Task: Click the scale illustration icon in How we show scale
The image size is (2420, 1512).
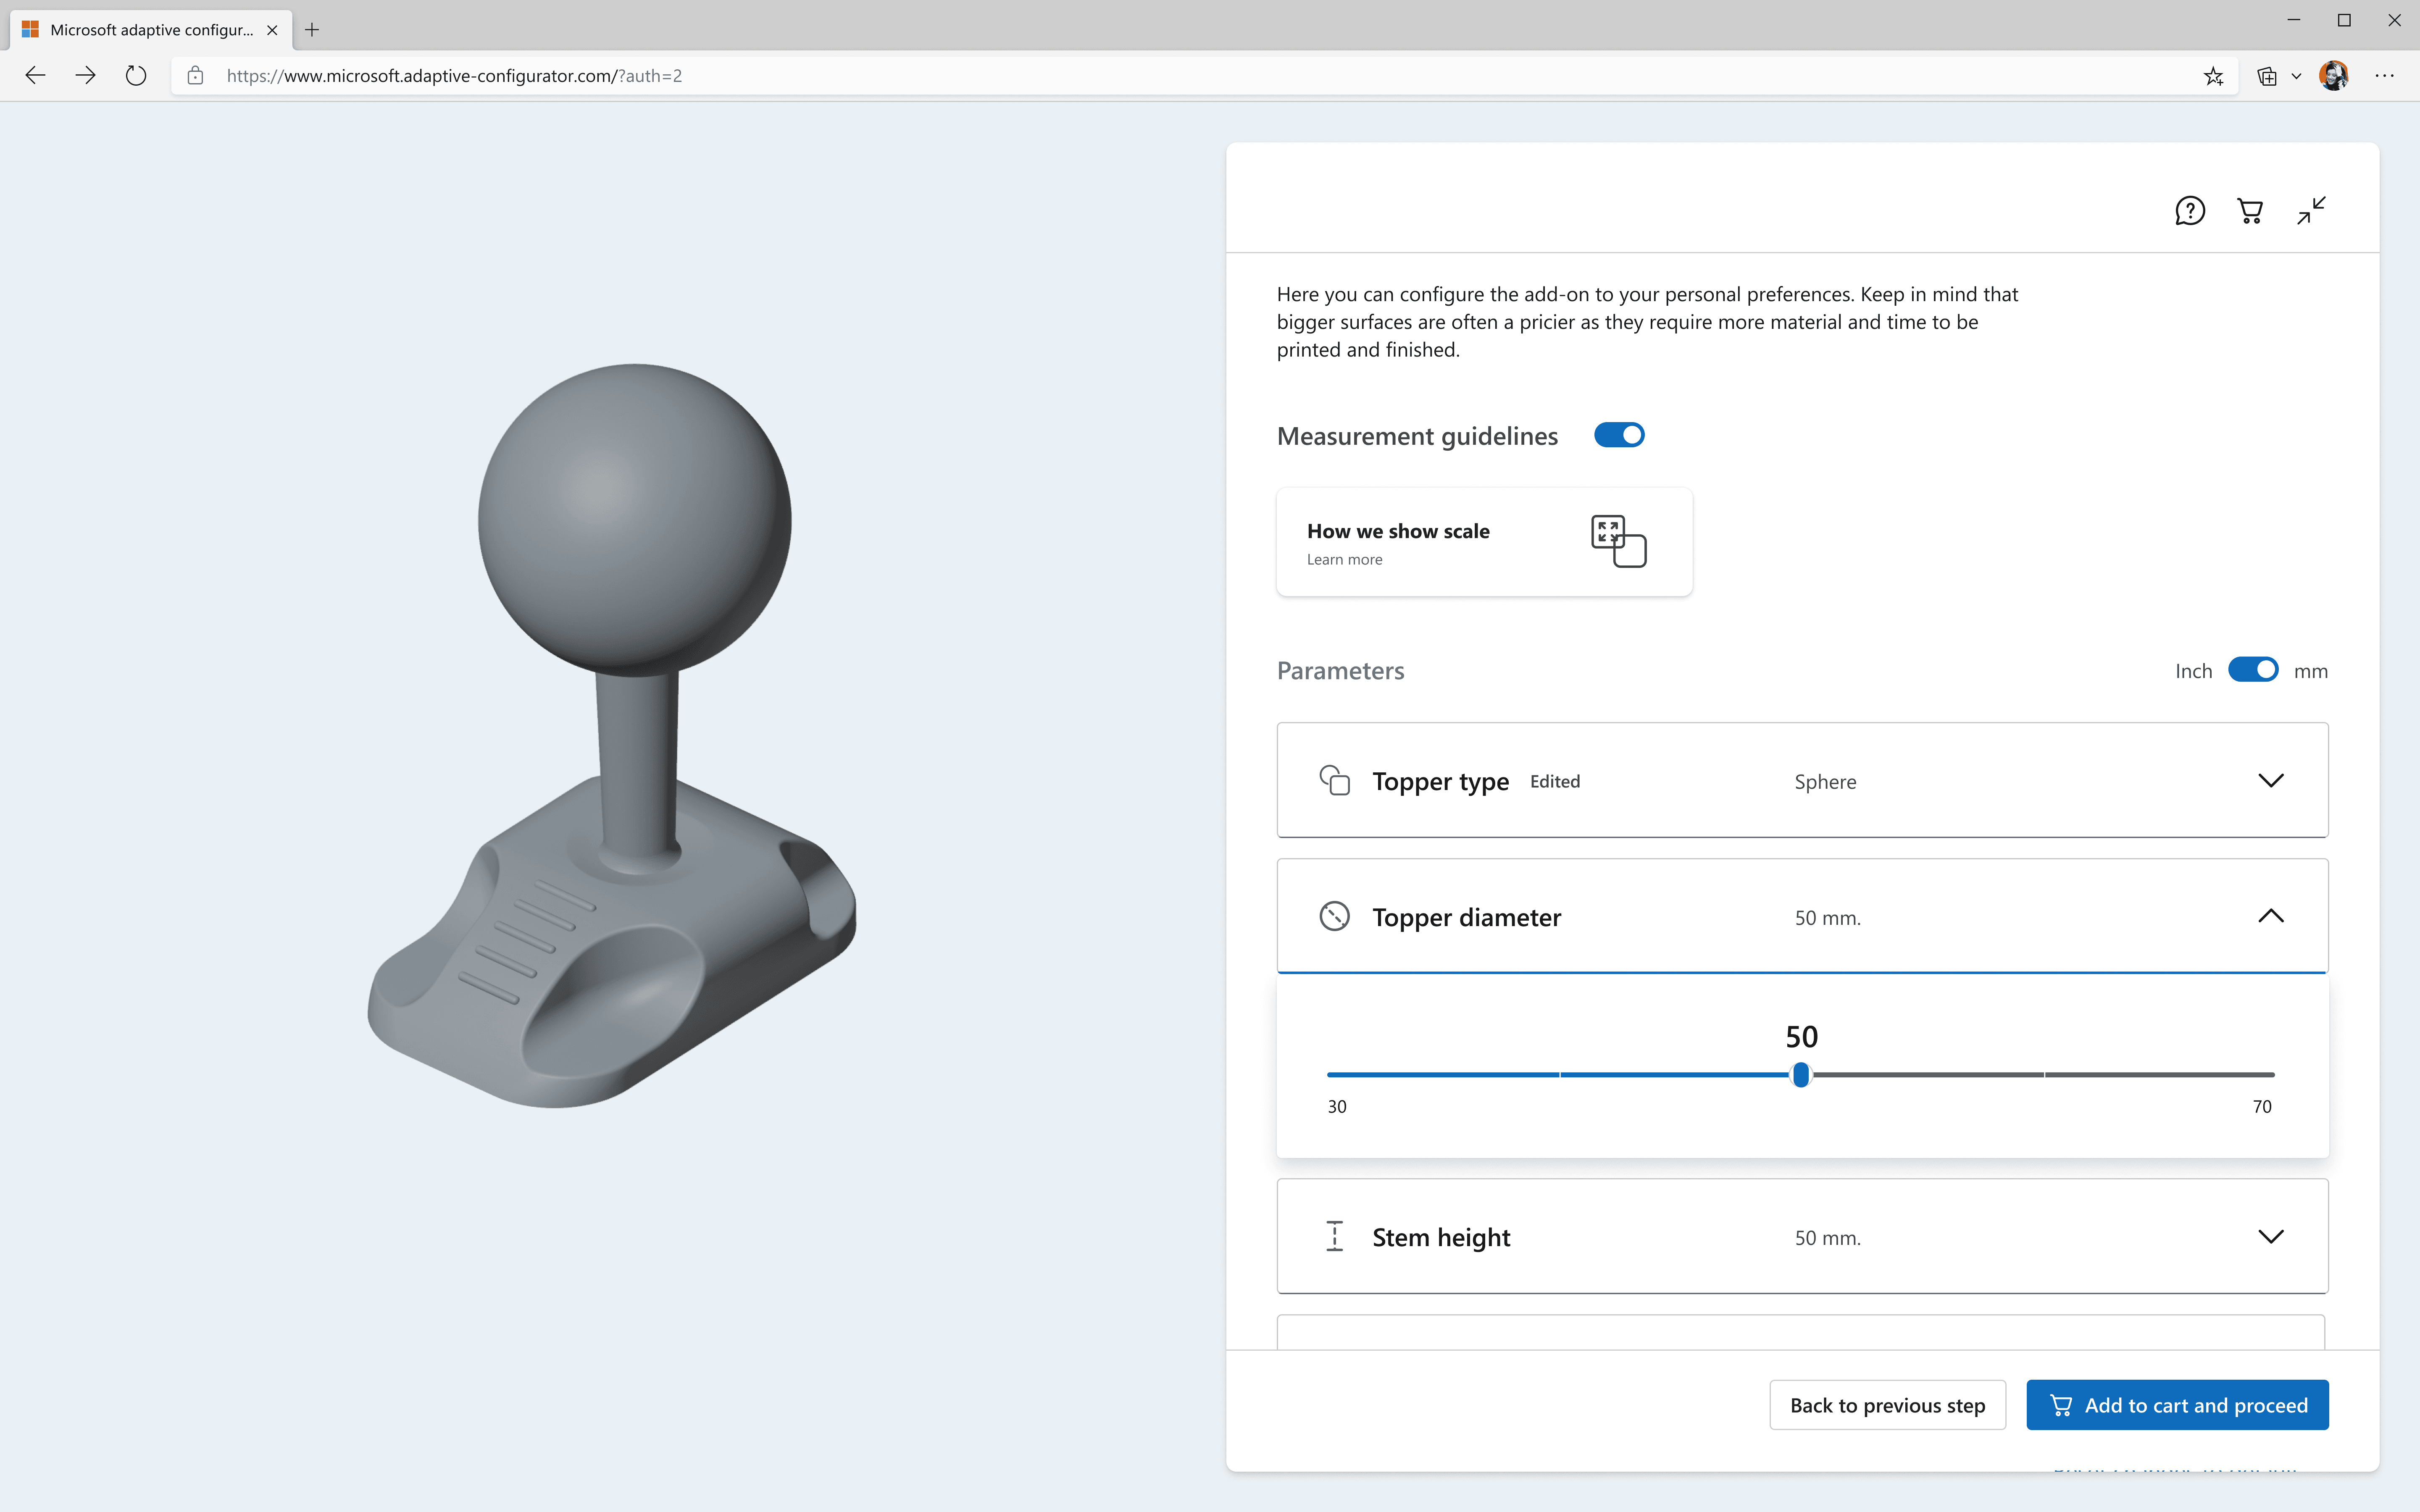Action: click(1618, 541)
